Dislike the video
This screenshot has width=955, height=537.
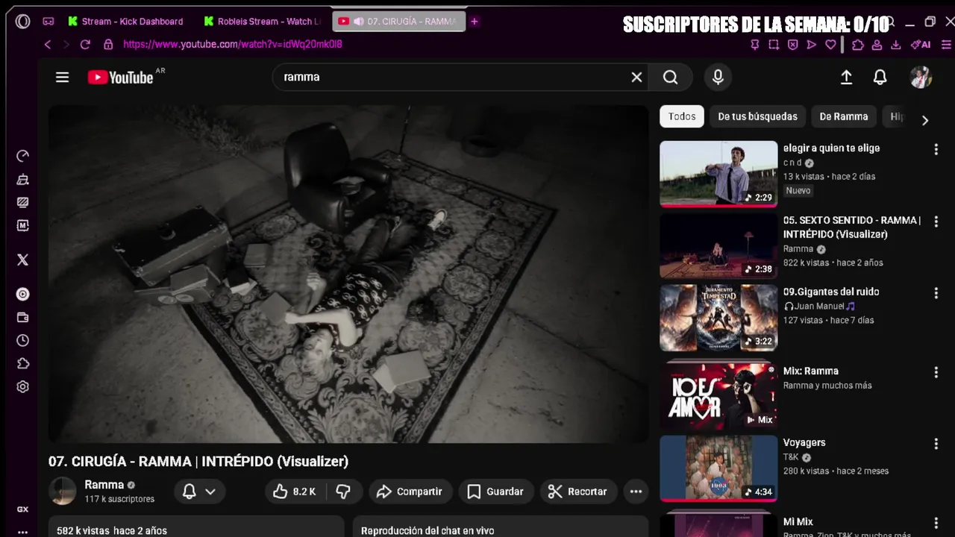pos(343,492)
